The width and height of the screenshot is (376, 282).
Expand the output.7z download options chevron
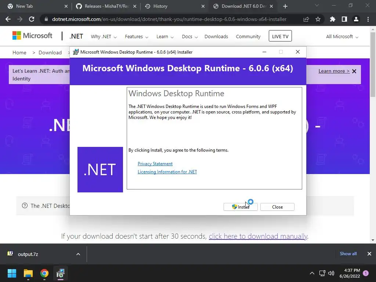(x=78, y=254)
